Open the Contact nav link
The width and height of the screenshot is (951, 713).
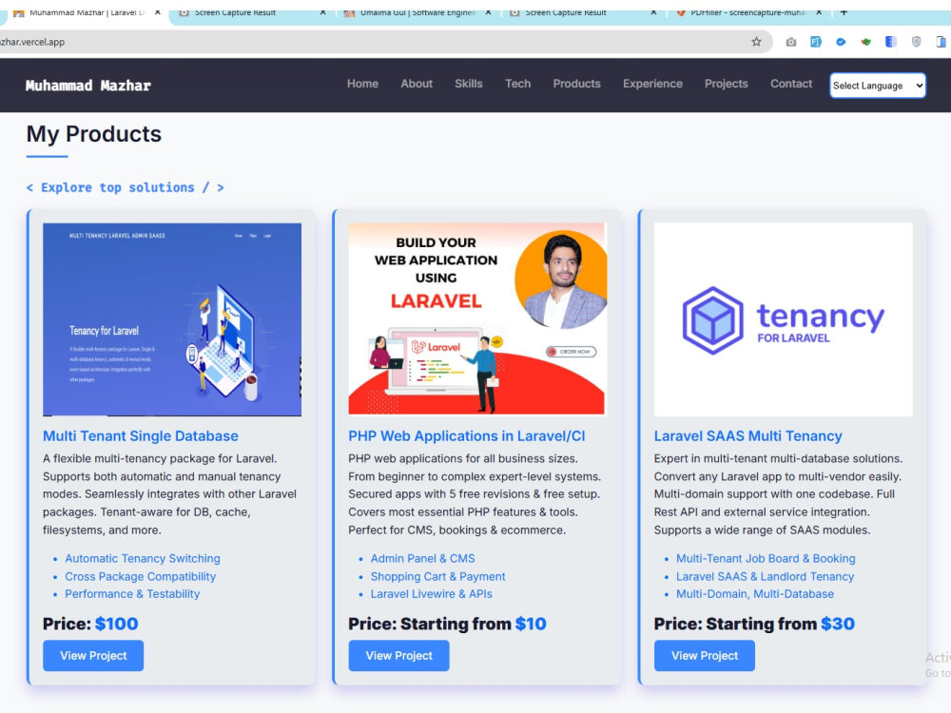[791, 84]
